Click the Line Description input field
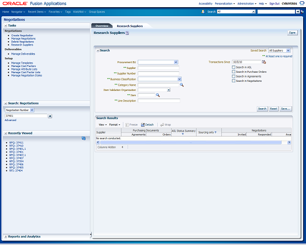This screenshot has height=245, width=306. coord(159,100)
